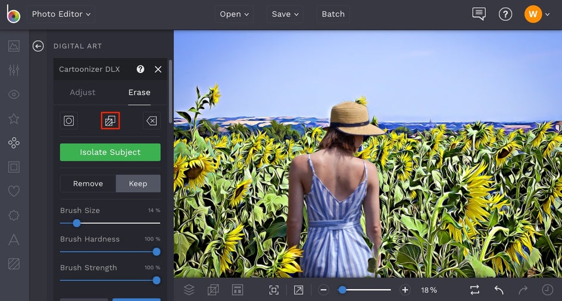
Task: Click the 18 % zoom value
Action: coord(429,290)
